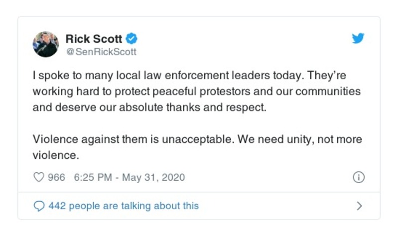Click the blue speech bubble reply icon
Image resolution: width=398 pixels, height=244 pixels.
click(39, 206)
